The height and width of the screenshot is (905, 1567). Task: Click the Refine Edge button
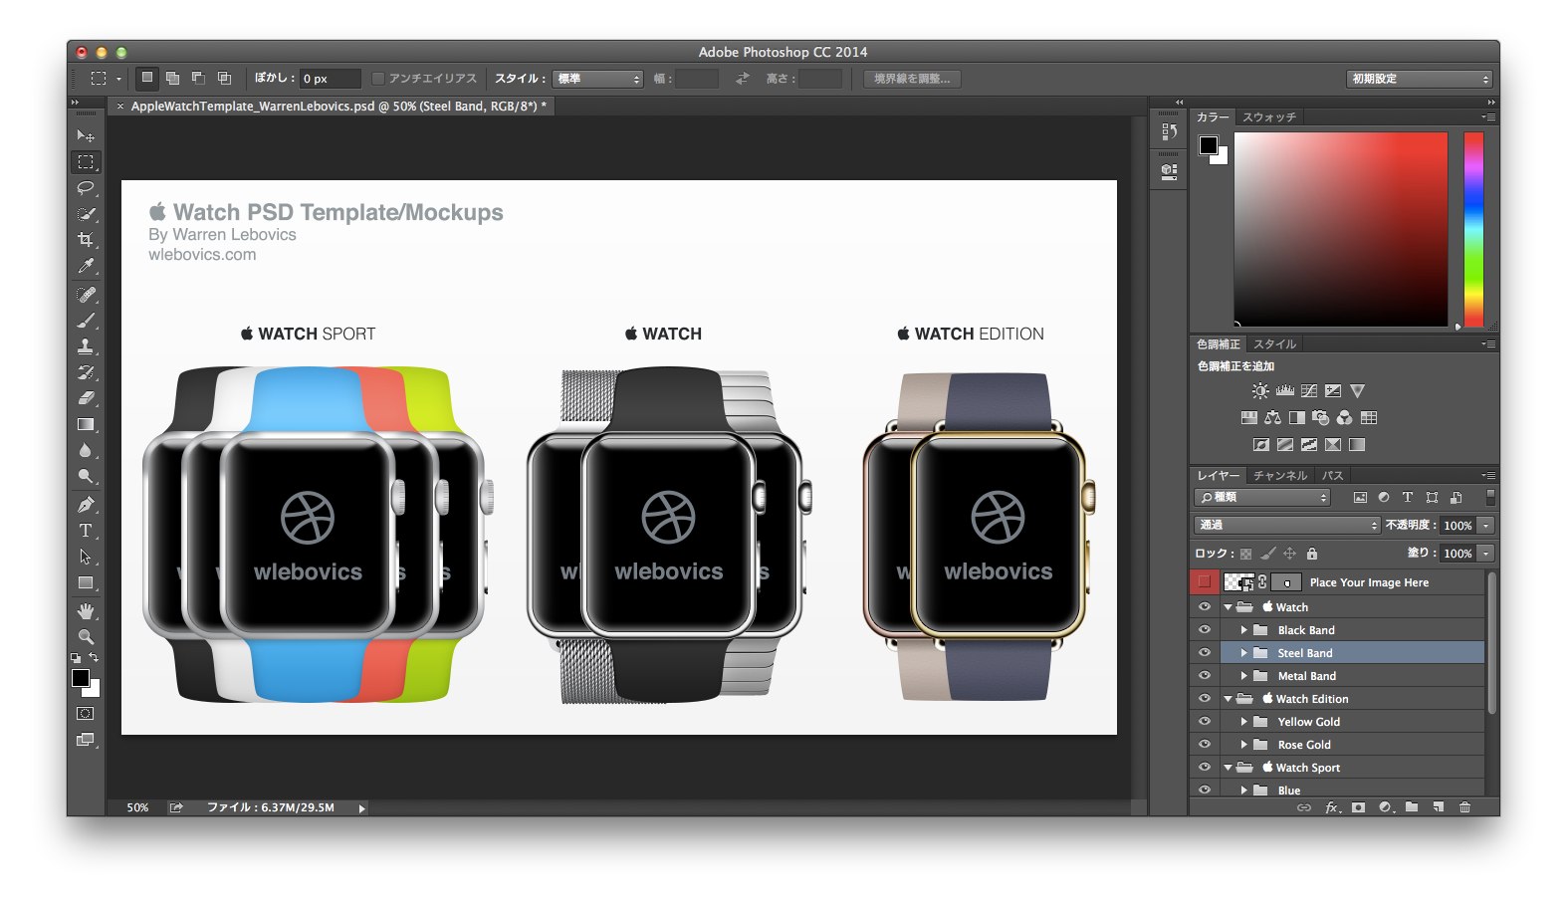pos(912,79)
